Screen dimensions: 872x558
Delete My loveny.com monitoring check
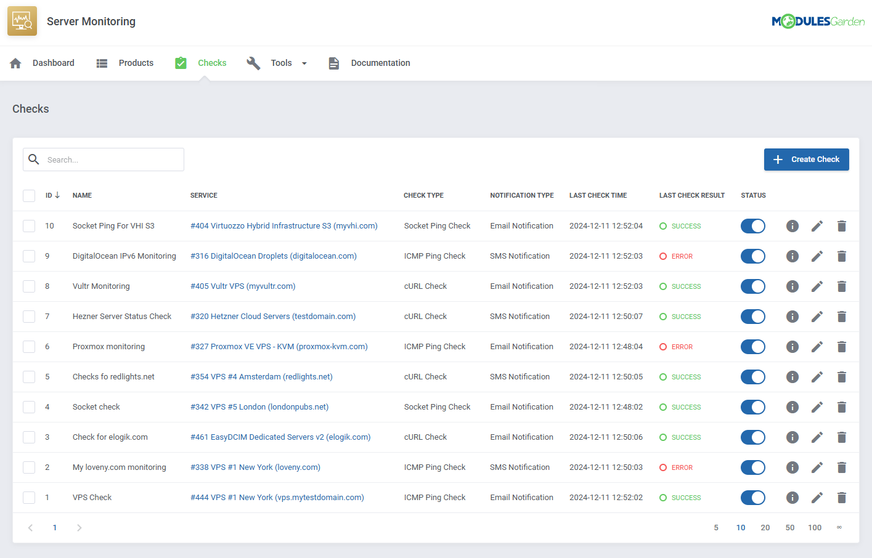[x=842, y=467]
